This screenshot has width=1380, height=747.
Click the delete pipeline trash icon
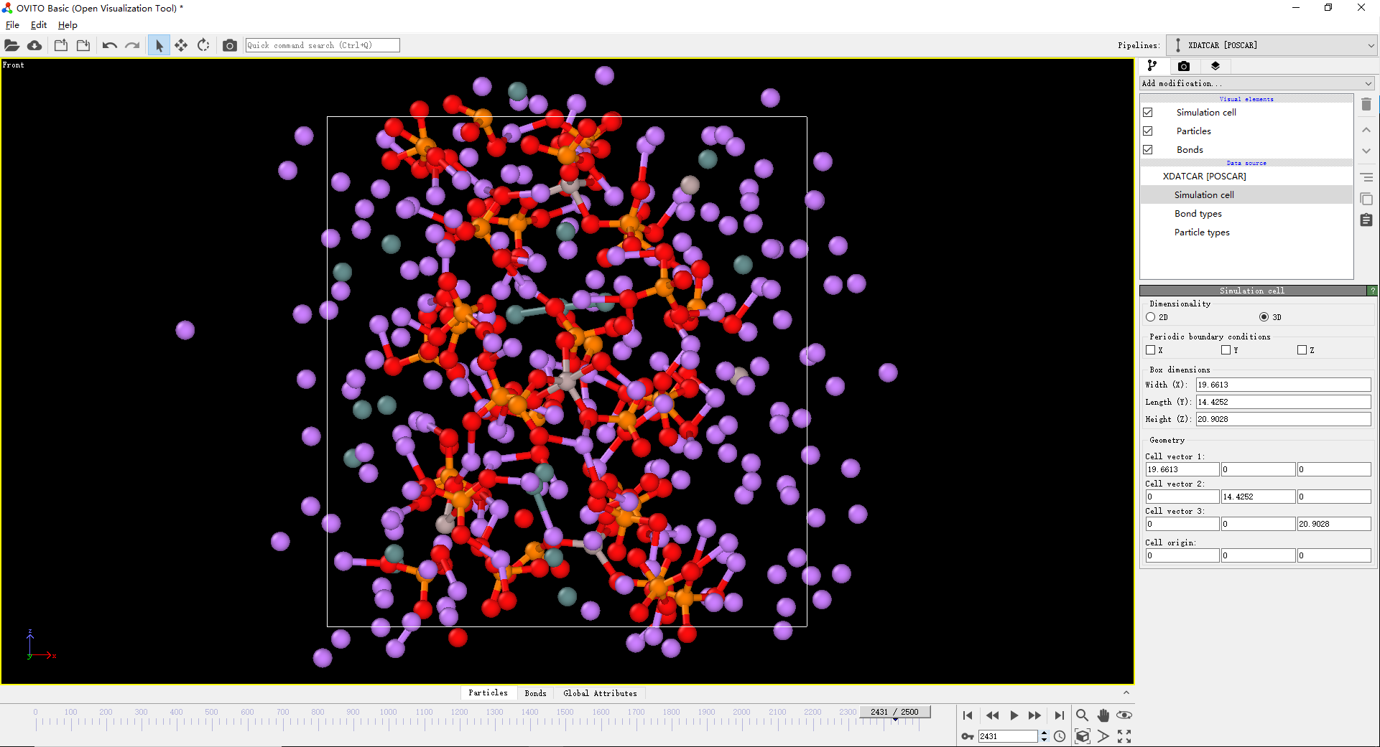tap(1366, 104)
